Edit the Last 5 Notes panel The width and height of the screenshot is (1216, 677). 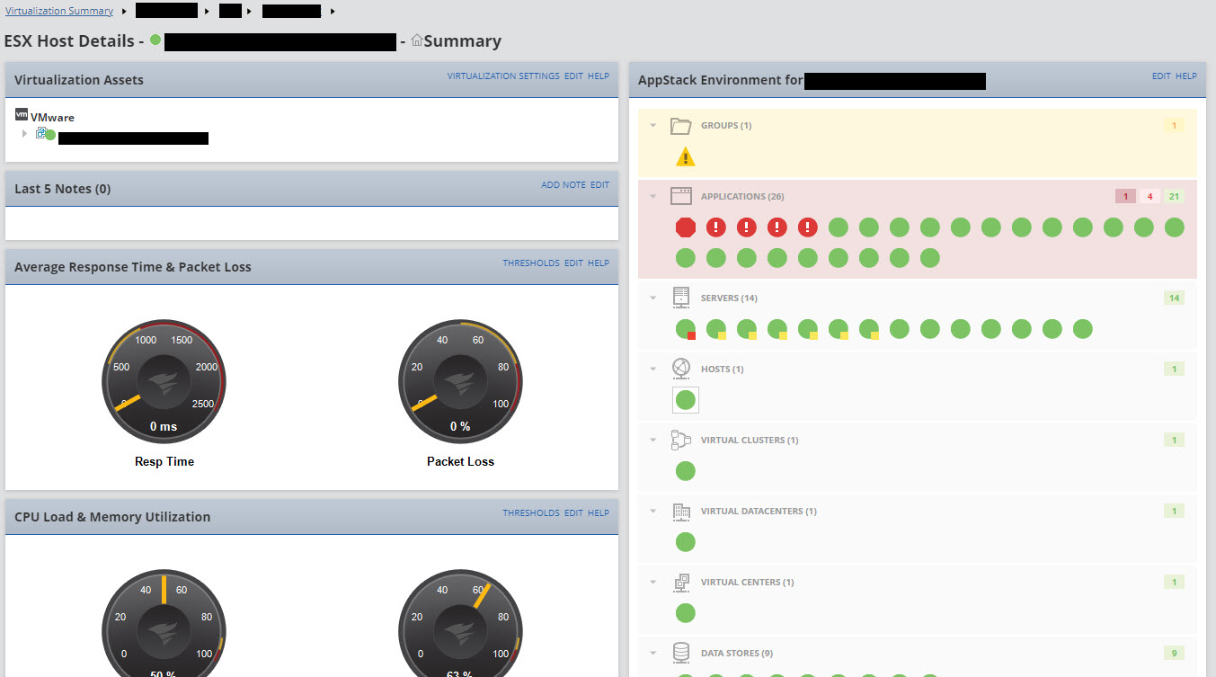pyautogui.click(x=599, y=185)
